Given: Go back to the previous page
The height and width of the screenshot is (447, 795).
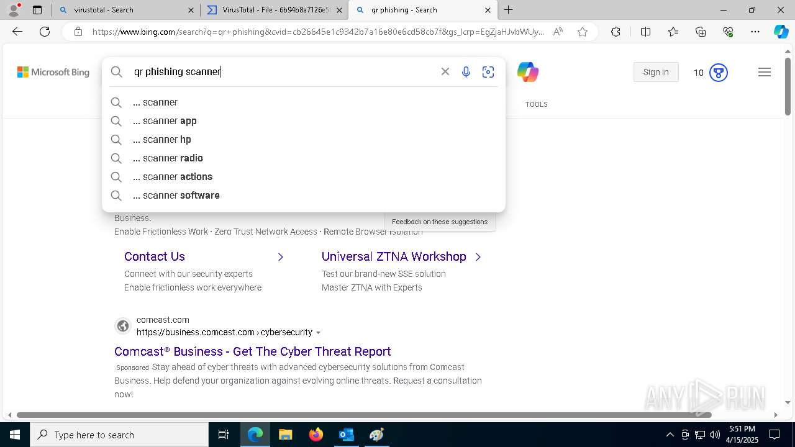Looking at the screenshot, I should (x=17, y=32).
